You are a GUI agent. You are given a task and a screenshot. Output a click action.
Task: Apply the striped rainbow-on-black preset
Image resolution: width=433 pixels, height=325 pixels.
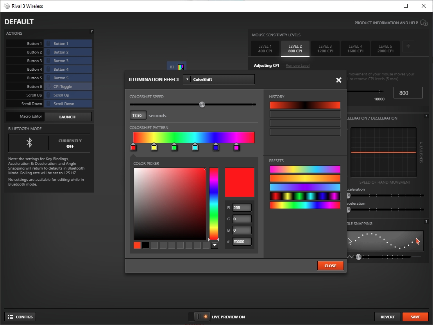(x=305, y=196)
